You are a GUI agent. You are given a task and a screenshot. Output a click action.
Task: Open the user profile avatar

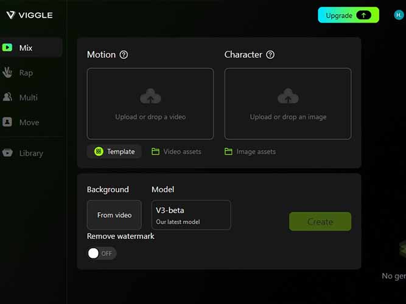(x=399, y=15)
